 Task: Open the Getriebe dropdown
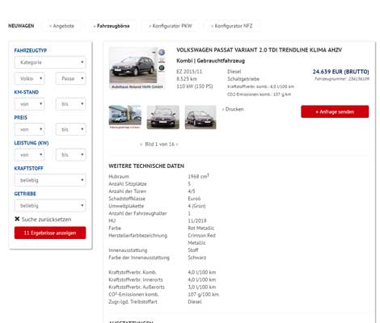[50, 206]
